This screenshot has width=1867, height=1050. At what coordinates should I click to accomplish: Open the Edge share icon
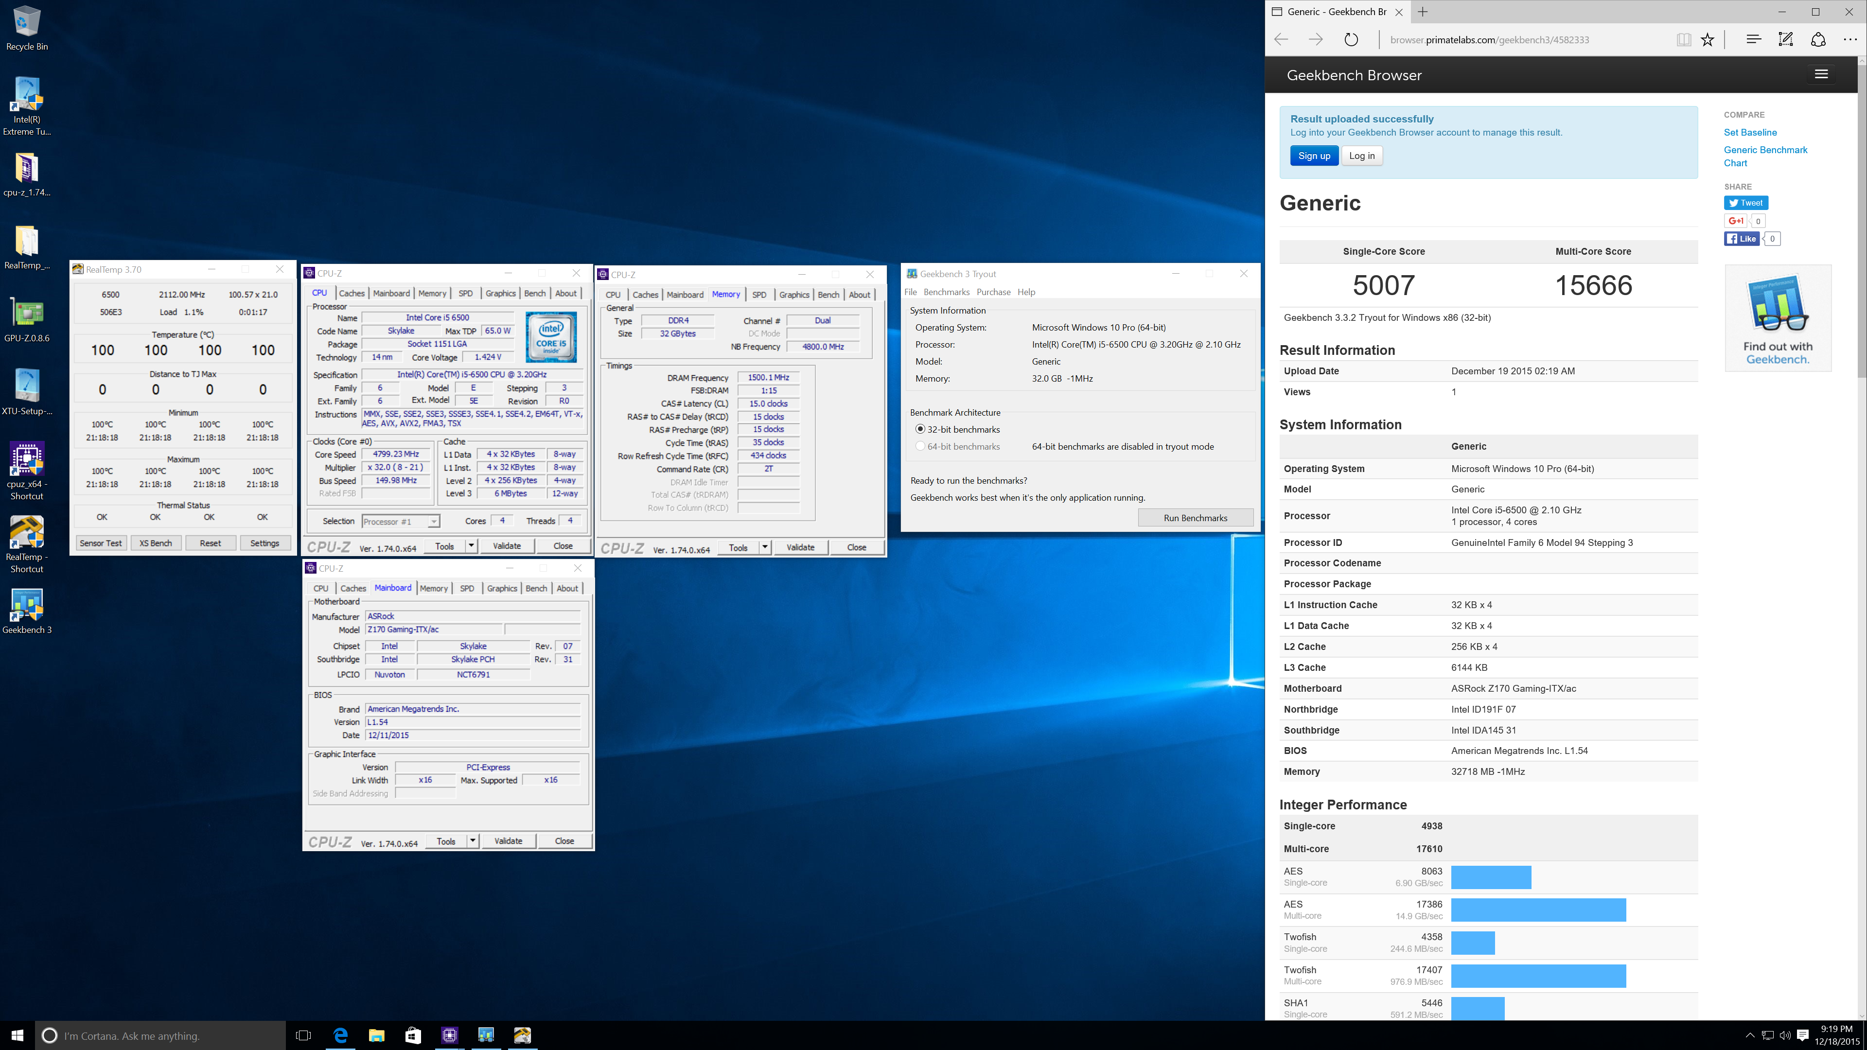[1818, 40]
